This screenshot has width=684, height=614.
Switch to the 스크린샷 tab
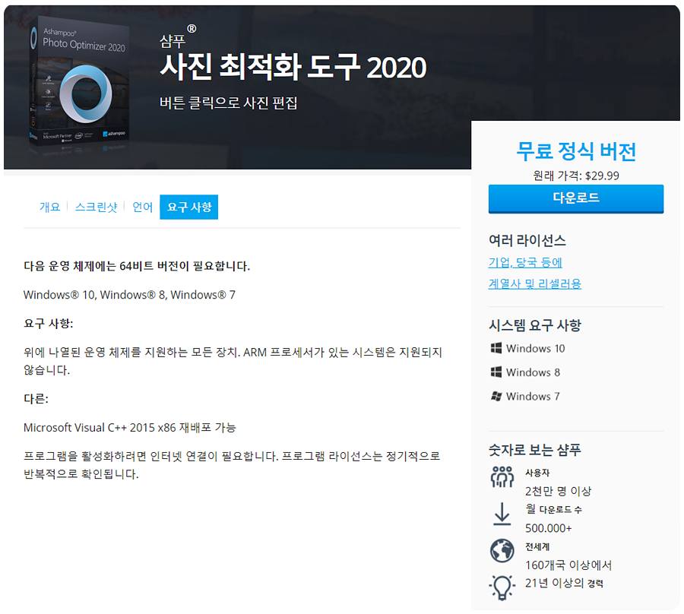(x=96, y=207)
